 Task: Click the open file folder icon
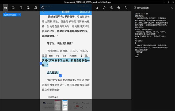tap(5, 8)
